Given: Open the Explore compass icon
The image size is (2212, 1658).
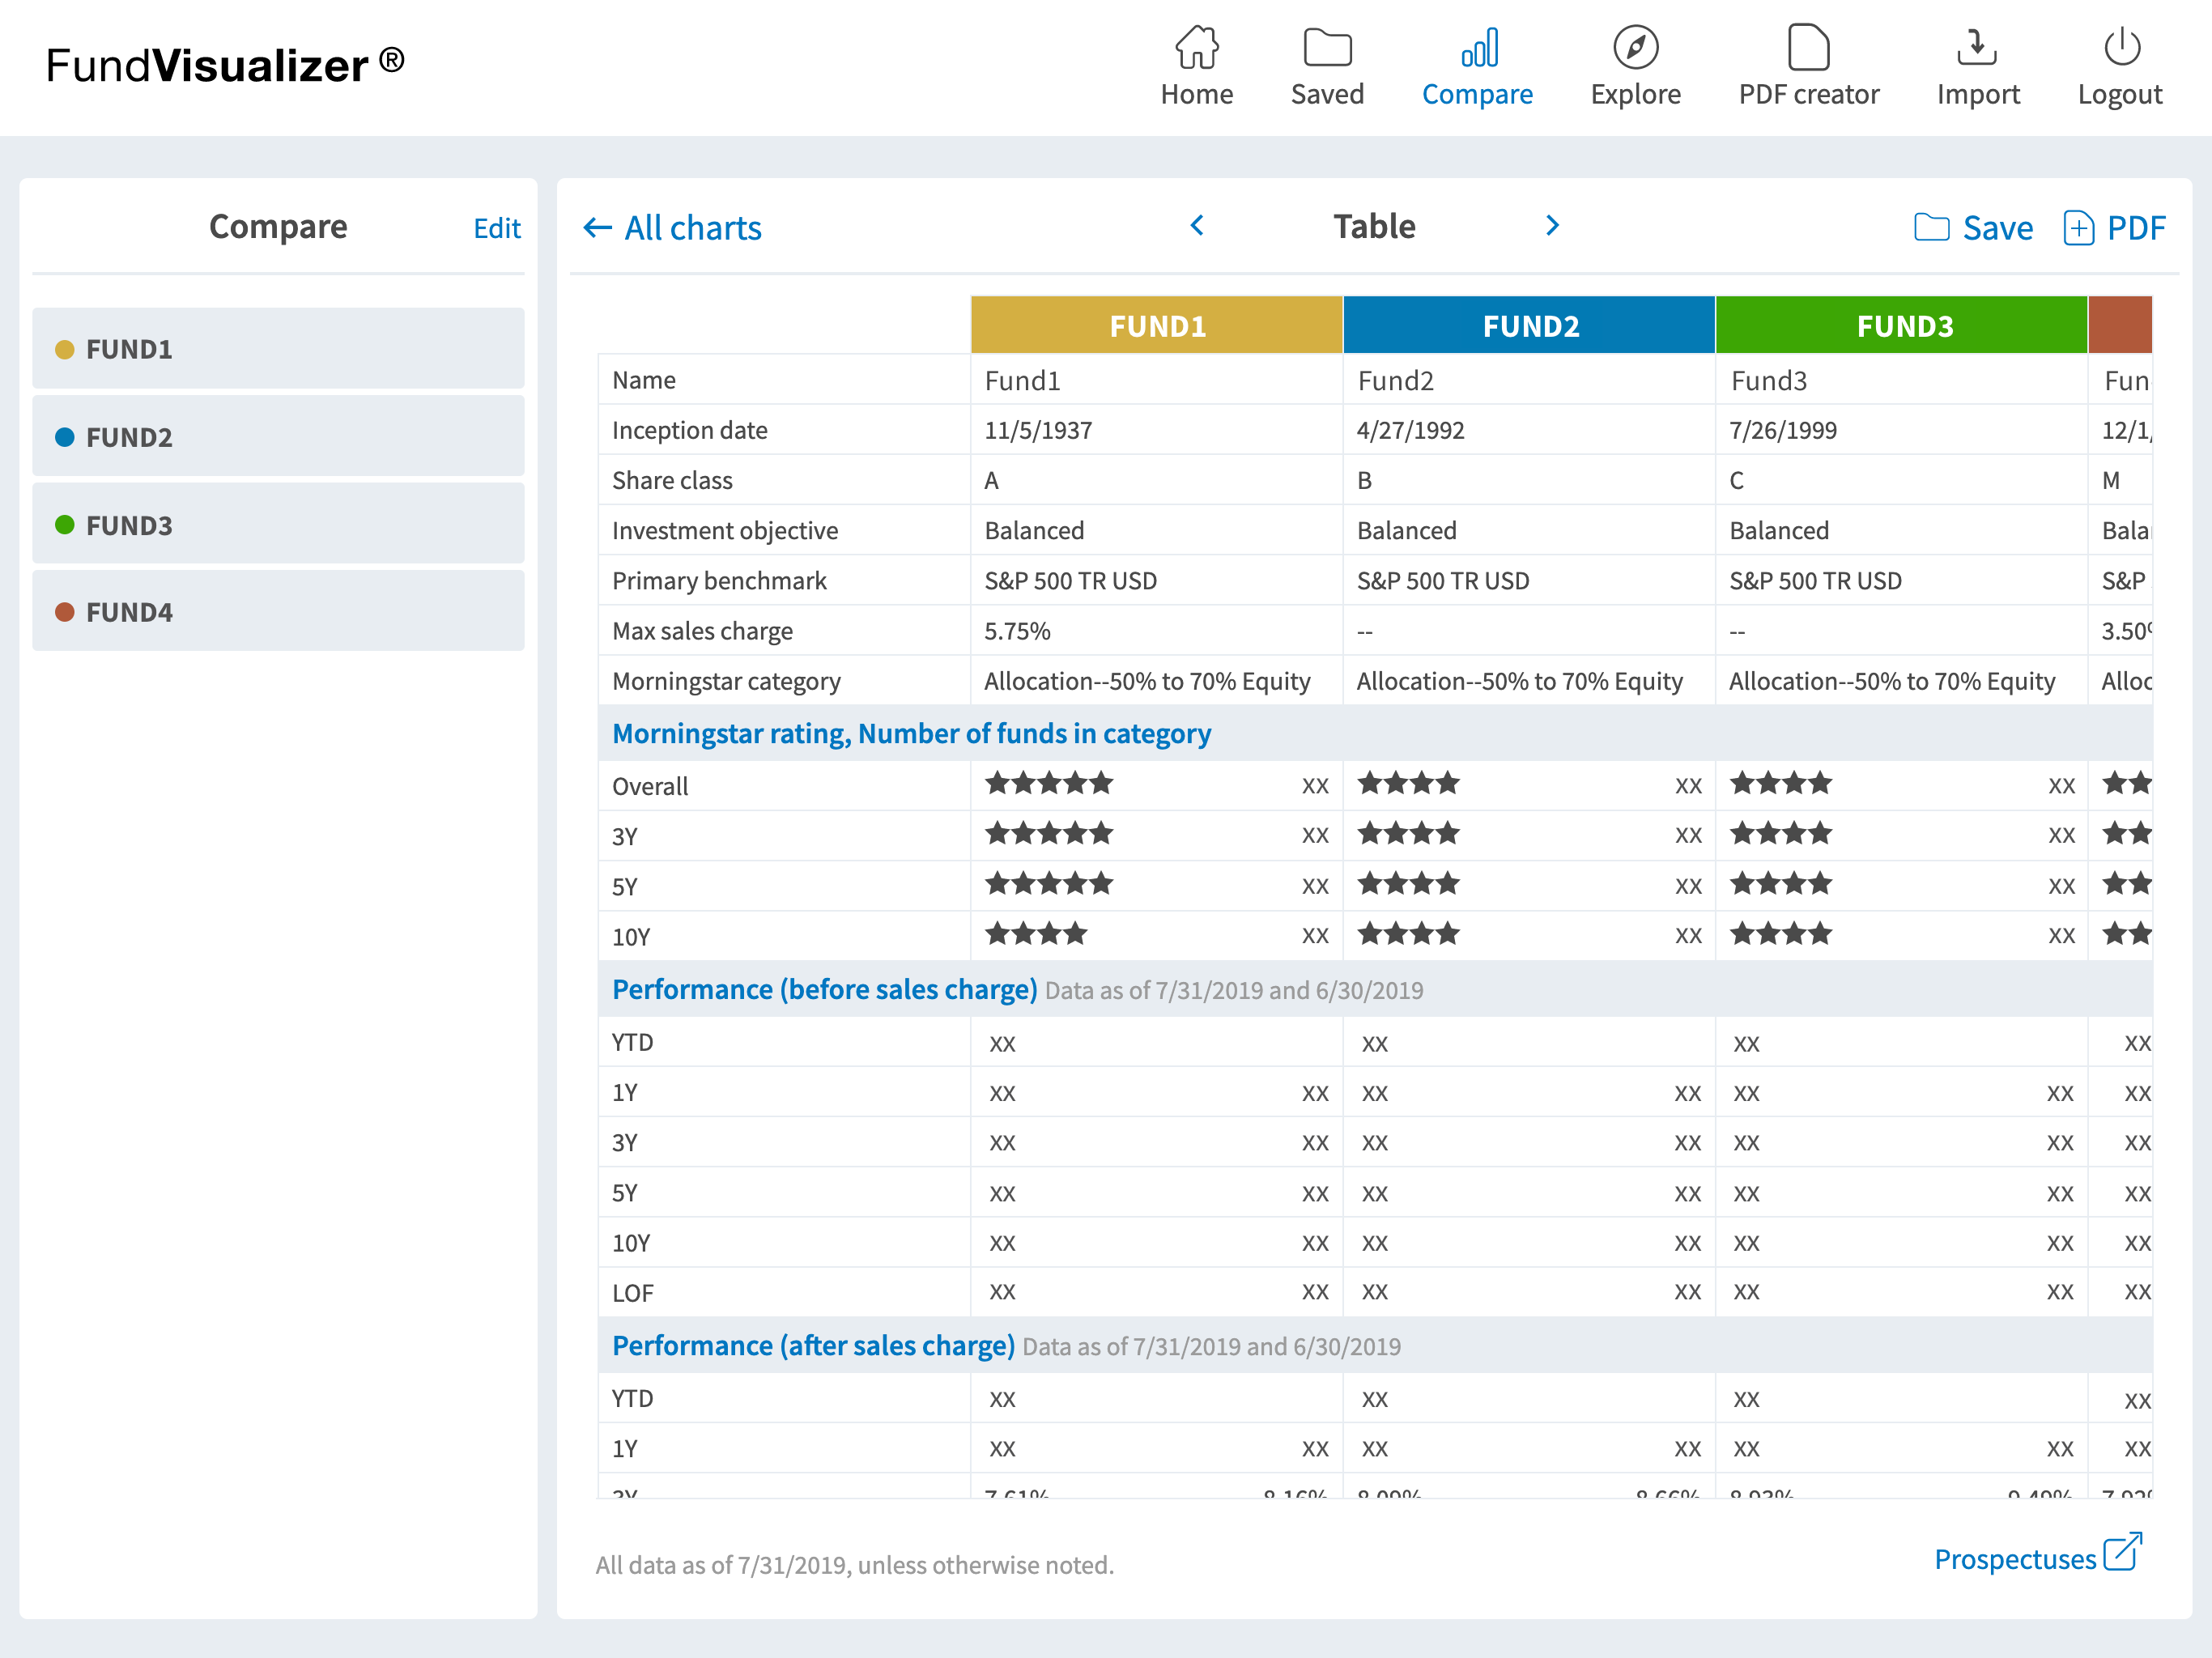Looking at the screenshot, I should tap(1635, 47).
